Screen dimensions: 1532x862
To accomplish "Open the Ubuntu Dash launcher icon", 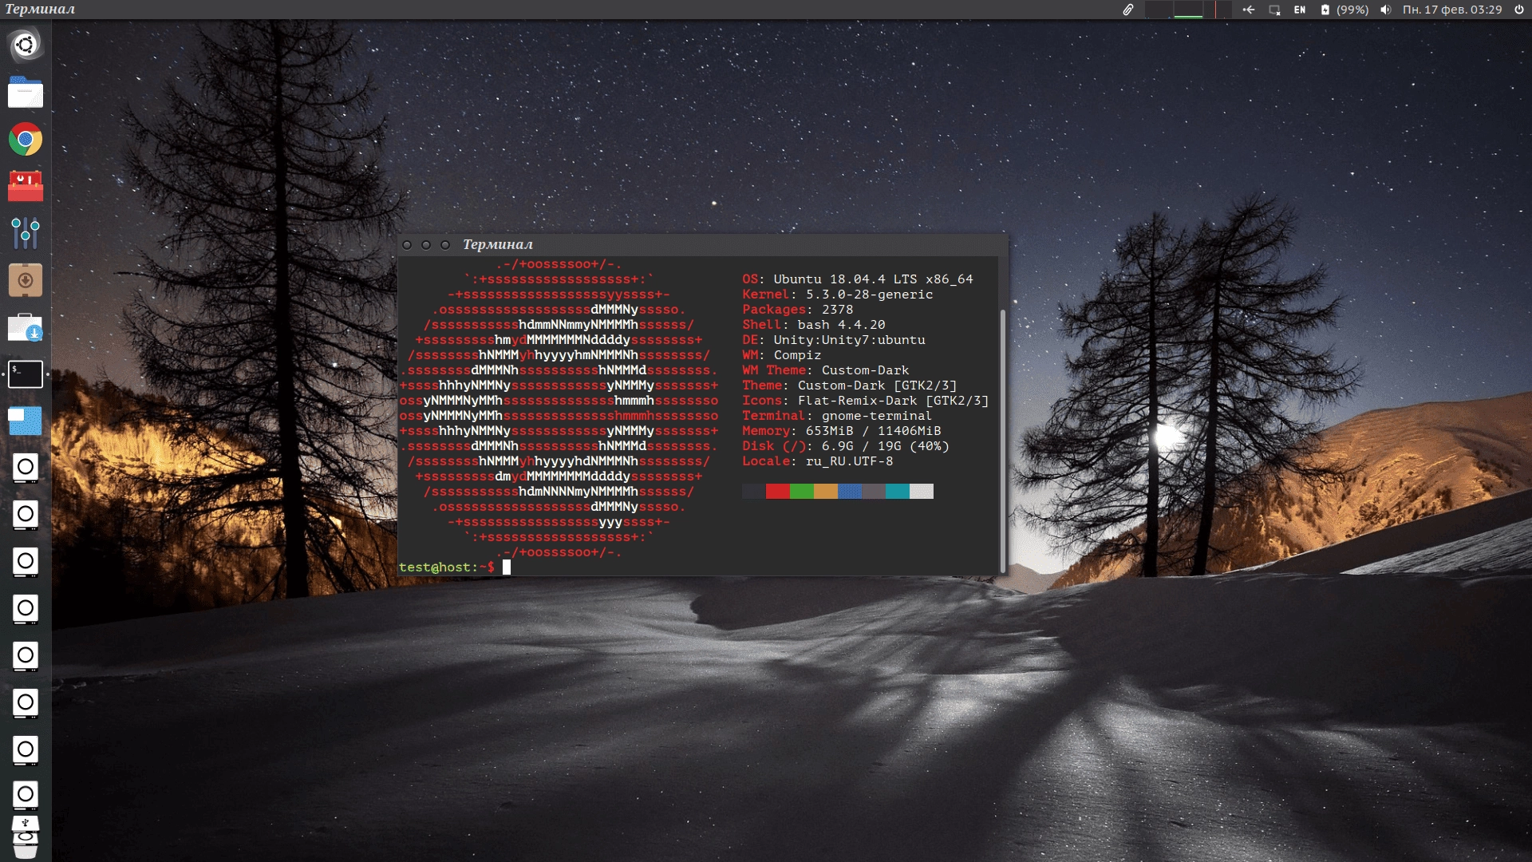I will 26,45.
